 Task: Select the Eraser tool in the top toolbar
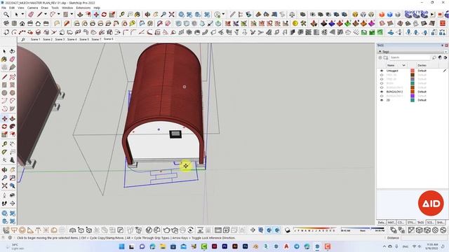(x=31, y=14)
